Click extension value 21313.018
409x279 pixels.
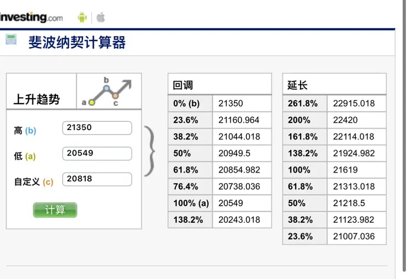(x=354, y=186)
